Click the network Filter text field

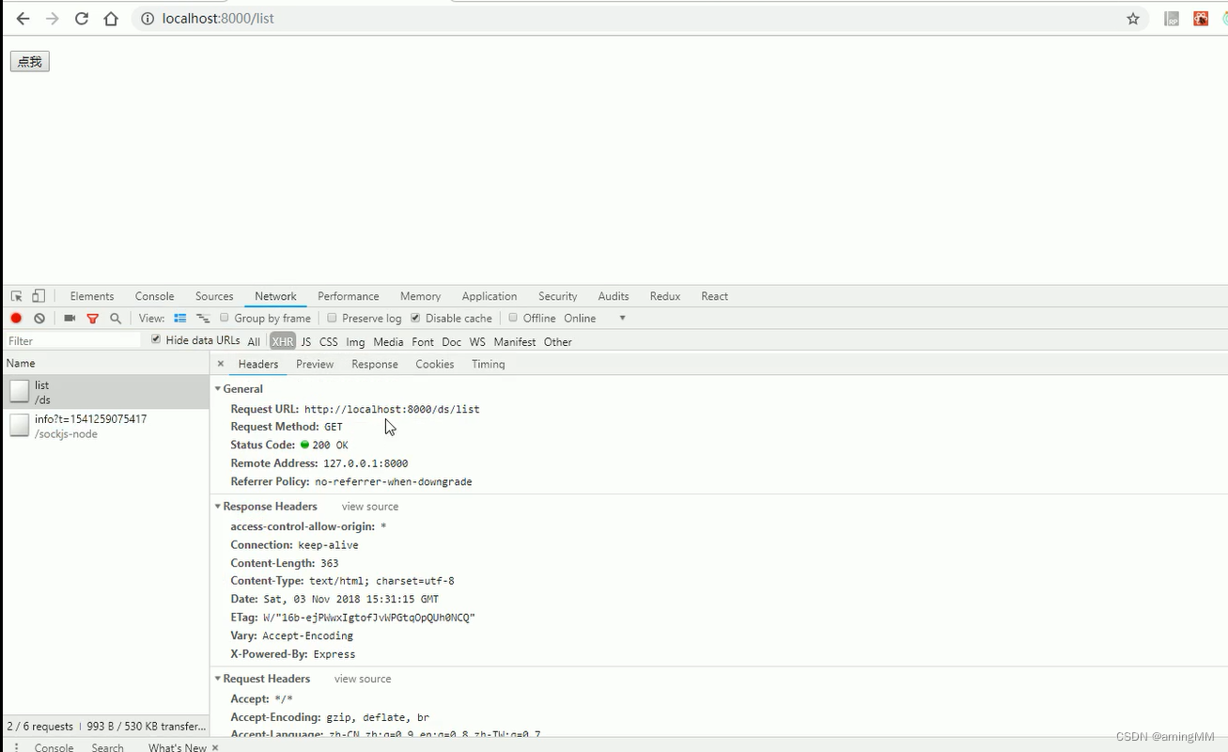(73, 341)
